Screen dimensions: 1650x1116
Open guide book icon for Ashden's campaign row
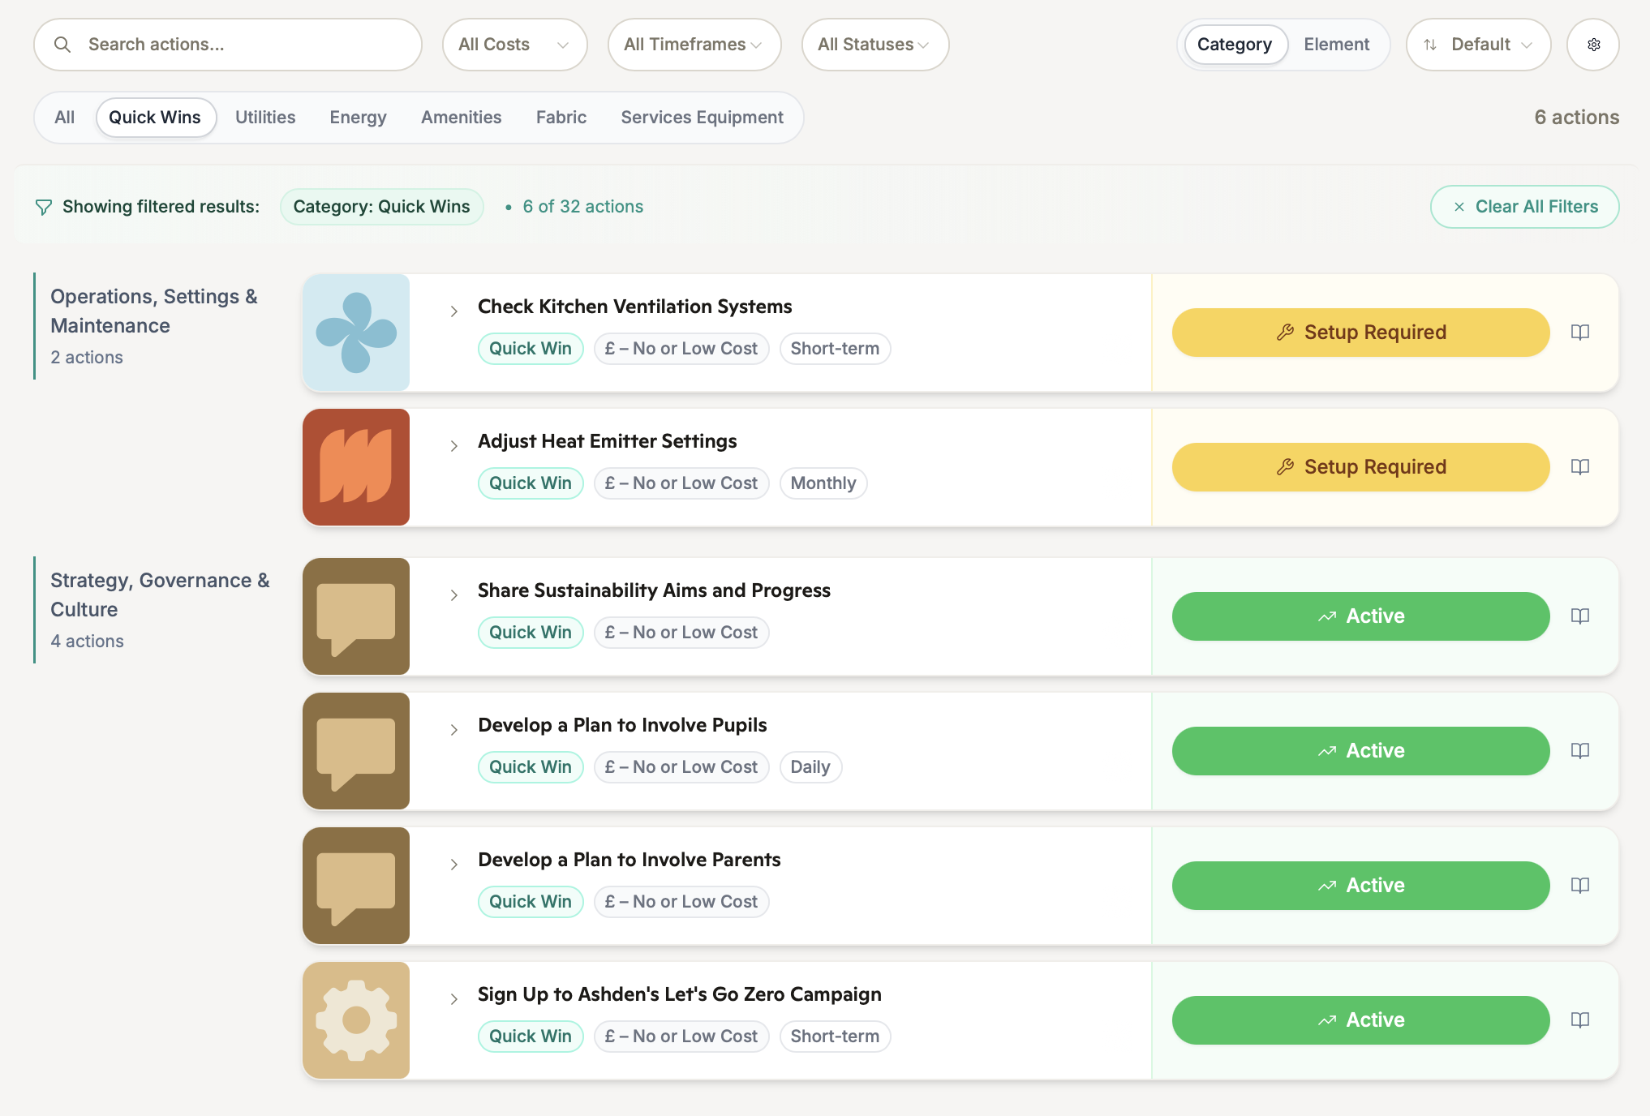pyautogui.click(x=1579, y=1020)
